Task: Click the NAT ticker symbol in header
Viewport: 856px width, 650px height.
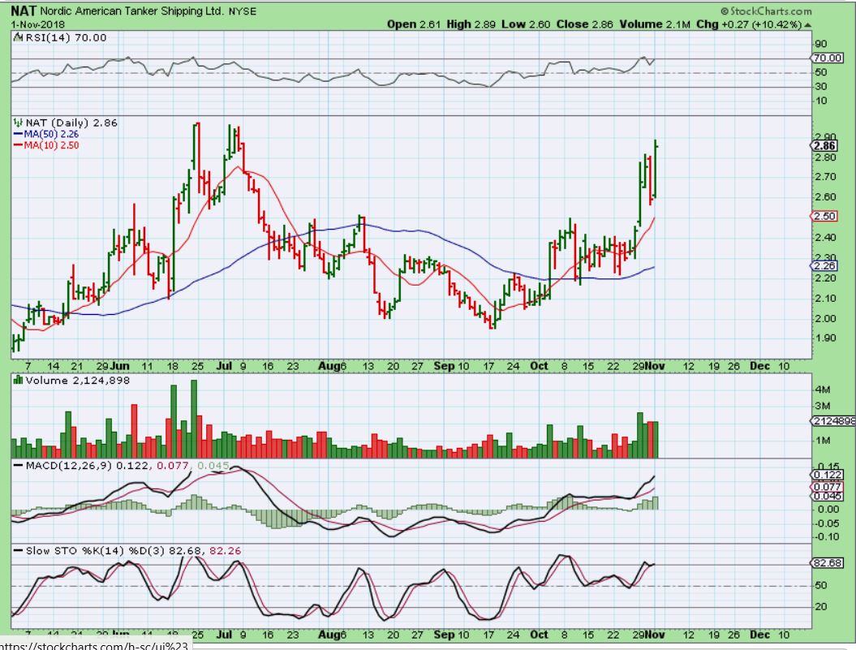Action: (24, 11)
